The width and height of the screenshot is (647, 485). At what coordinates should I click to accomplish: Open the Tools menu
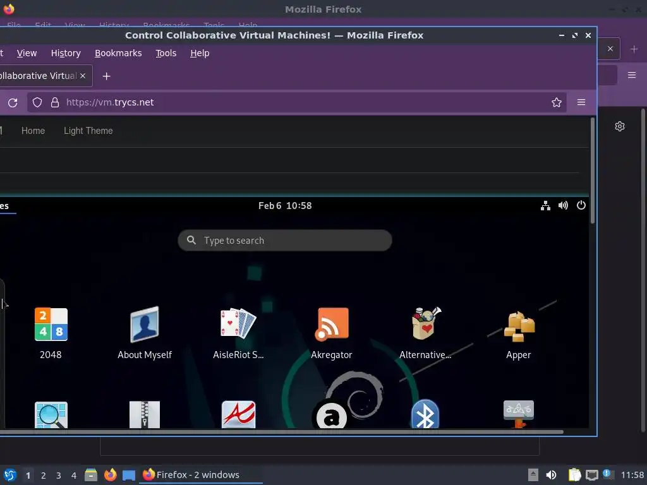click(166, 53)
